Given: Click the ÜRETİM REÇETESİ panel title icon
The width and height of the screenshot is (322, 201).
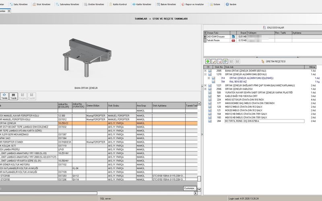Looking at the screenshot, I should (263, 62).
